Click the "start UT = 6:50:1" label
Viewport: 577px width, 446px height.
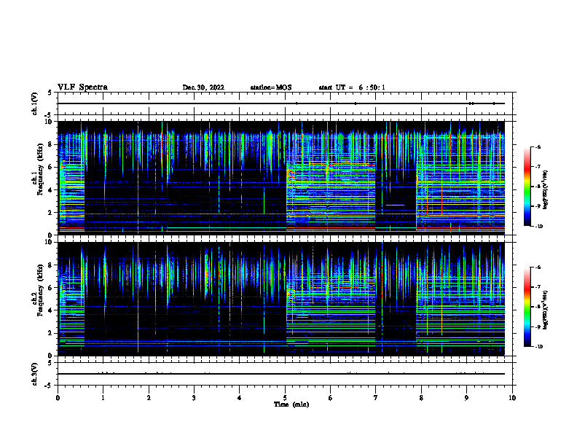pyautogui.click(x=352, y=87)
